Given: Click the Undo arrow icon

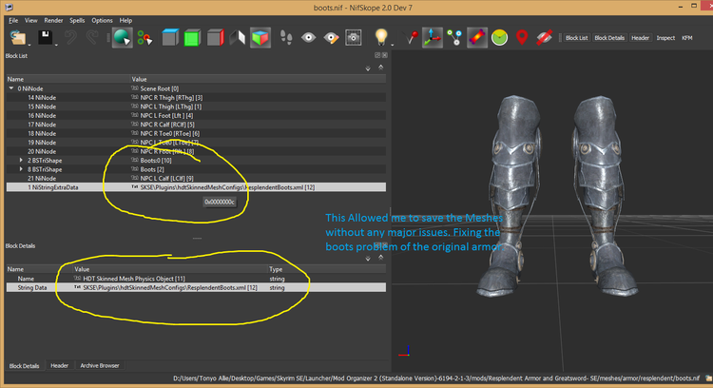Looking at the screenshot, I should point(70,37).
